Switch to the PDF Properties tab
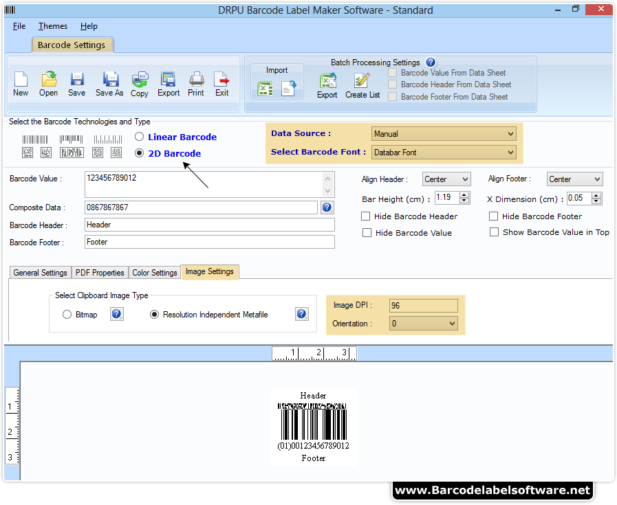The width and height of the screenshot is (617, 505). pyautogui.click(x=100, y=272)
